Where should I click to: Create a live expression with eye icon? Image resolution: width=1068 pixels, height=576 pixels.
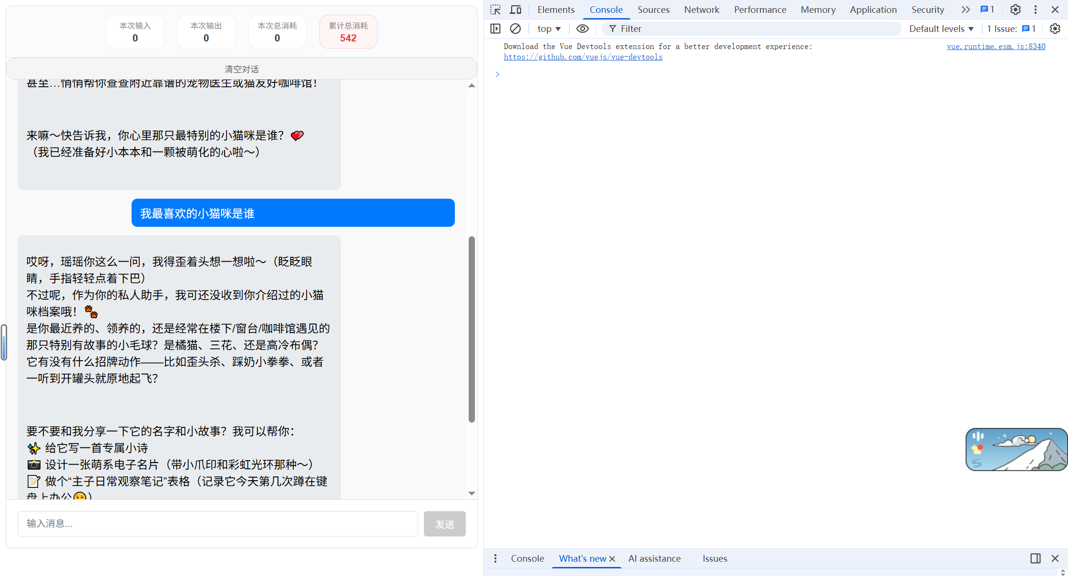tap(583, 29)
